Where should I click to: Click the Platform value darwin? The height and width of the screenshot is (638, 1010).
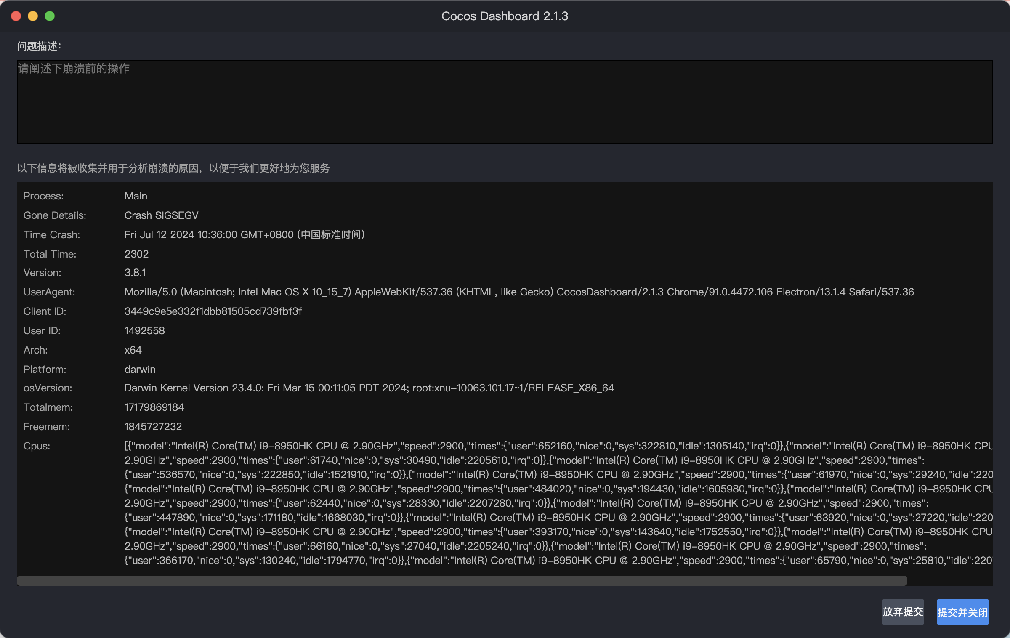pyautogui.click(x=140, y=370)
